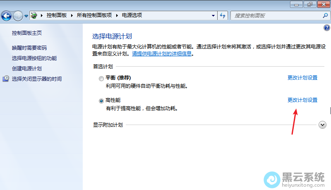Click the Back navigation arrow button

tap(7, 16)
